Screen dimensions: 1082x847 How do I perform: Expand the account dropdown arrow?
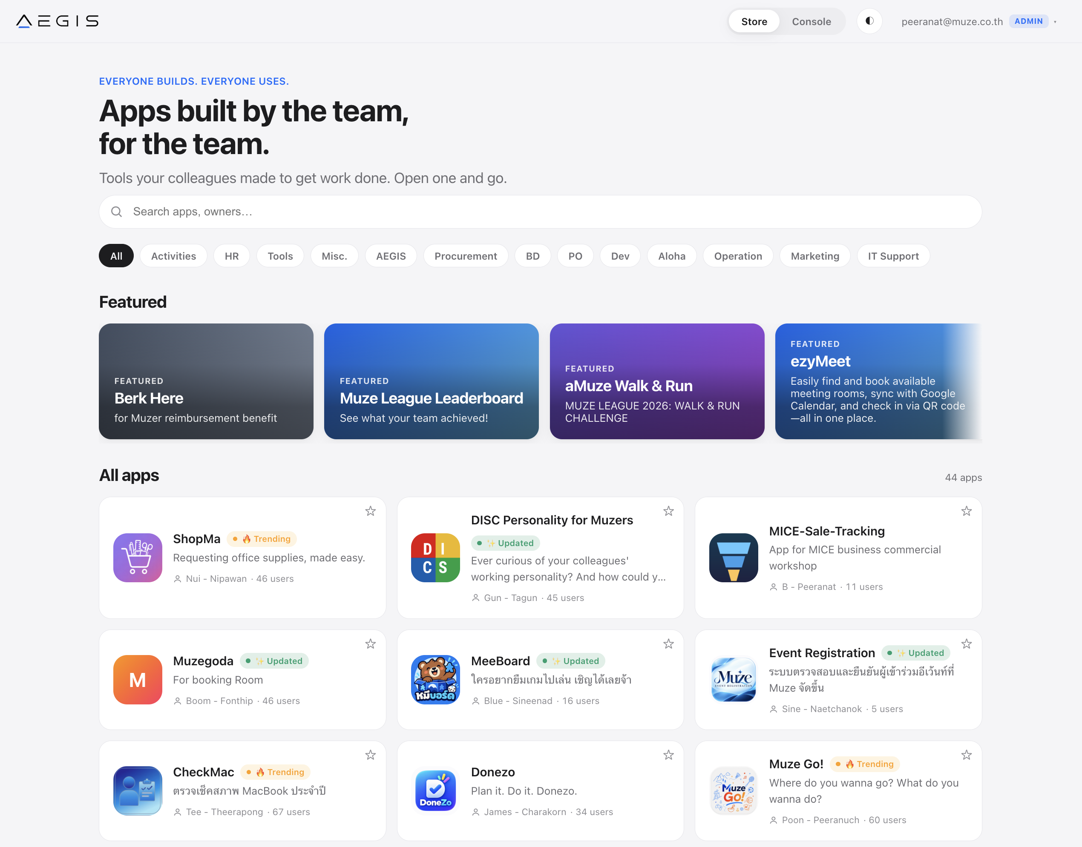[1055, 22]
